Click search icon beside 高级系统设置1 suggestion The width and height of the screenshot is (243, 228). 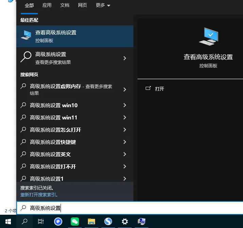(23, 179)
